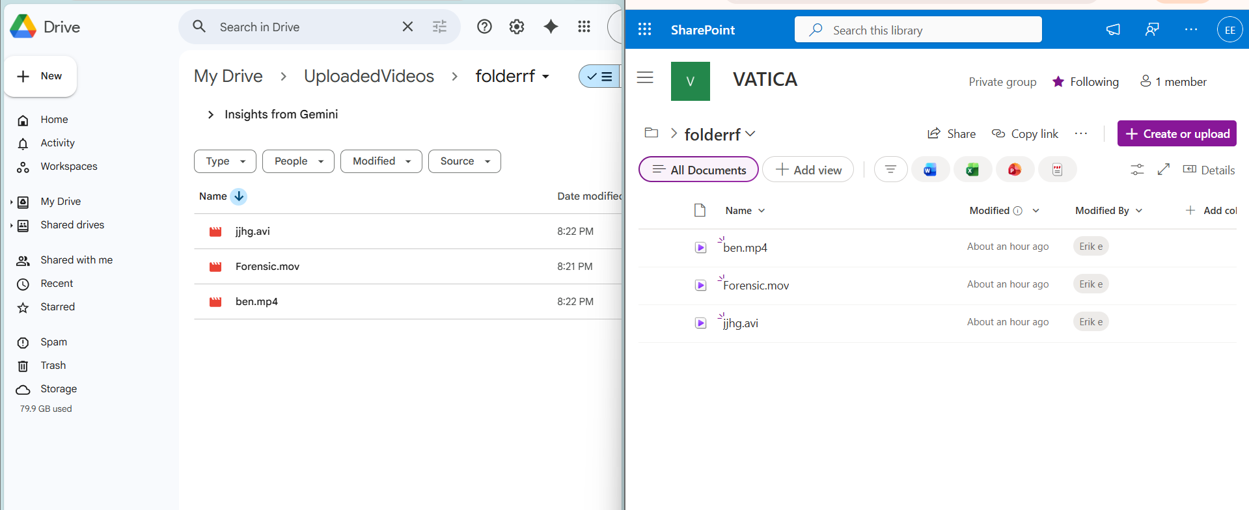The height and width of the screenshot is (510, 1249).
Task: Filter library by Excel files
Action: [972, 170]
